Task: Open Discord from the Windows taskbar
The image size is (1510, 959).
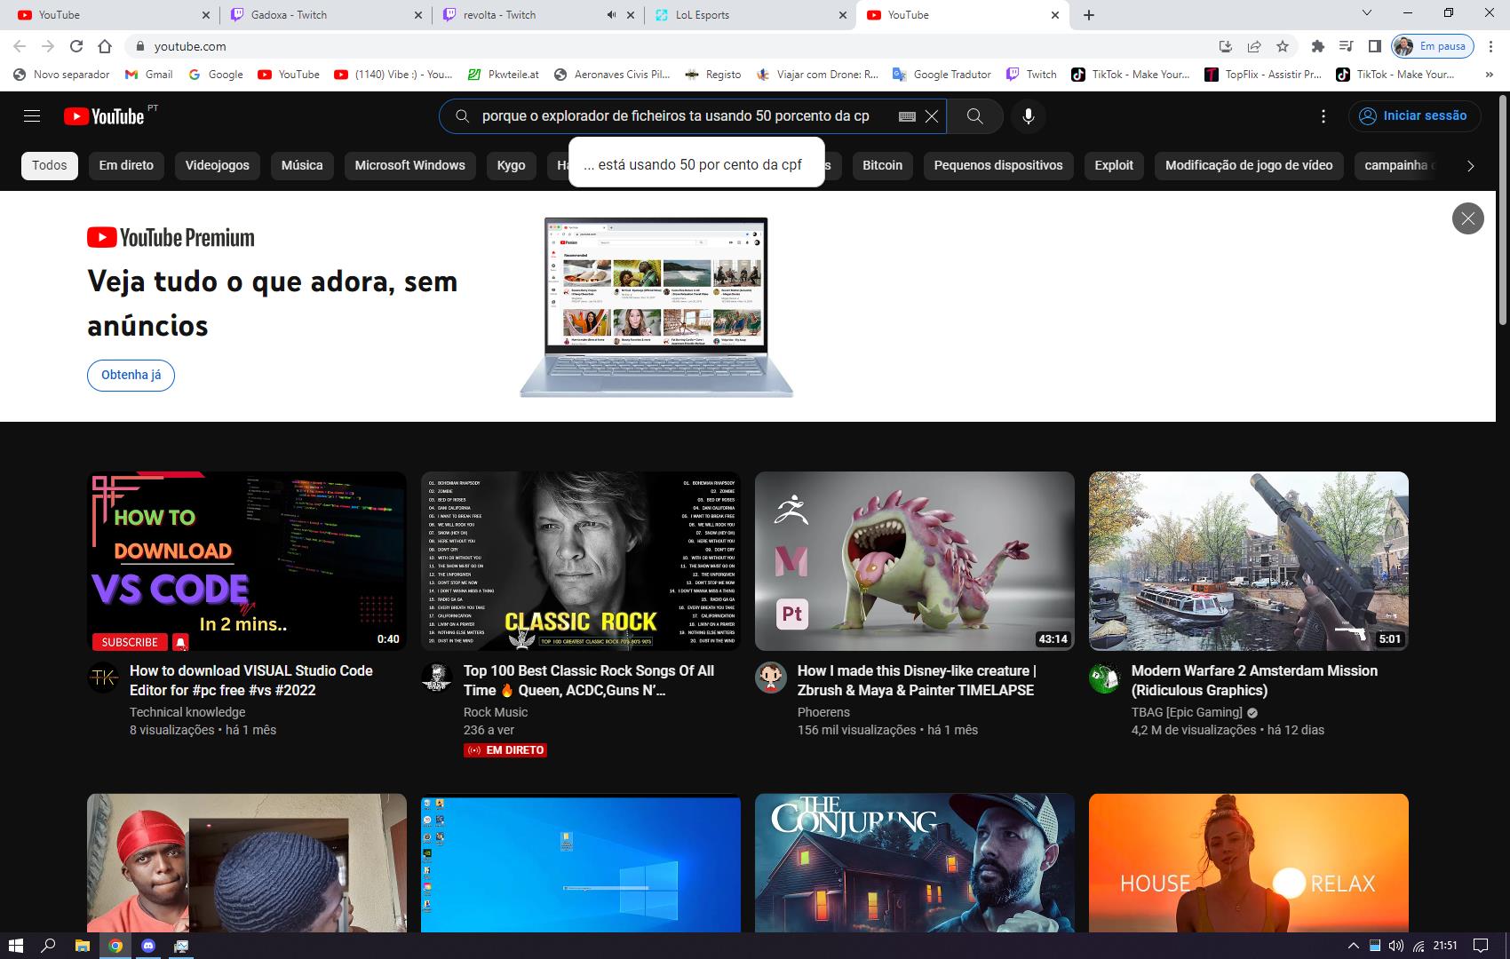Action: point(148,946)
